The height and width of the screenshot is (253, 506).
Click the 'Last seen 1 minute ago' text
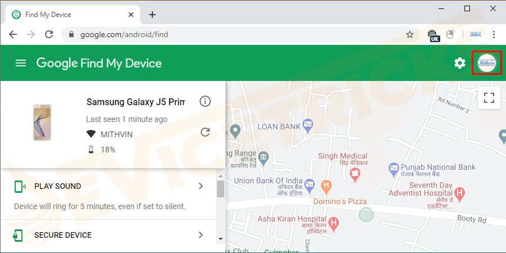pyautogui.click(x=126, y=119)
